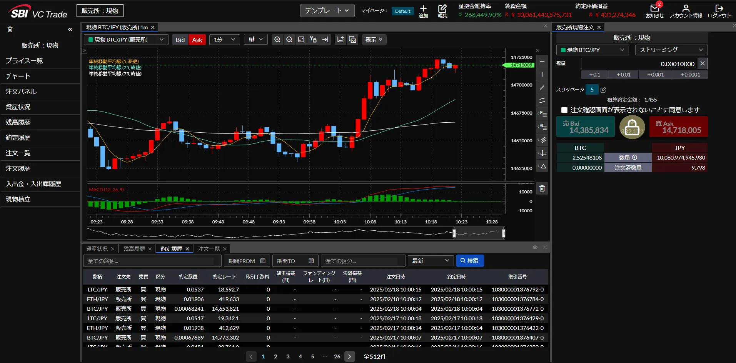This screenshot has height=363, width=736.
Task: Open 資産状況 in the left sidebar
Action: click(x=18, y=107)
